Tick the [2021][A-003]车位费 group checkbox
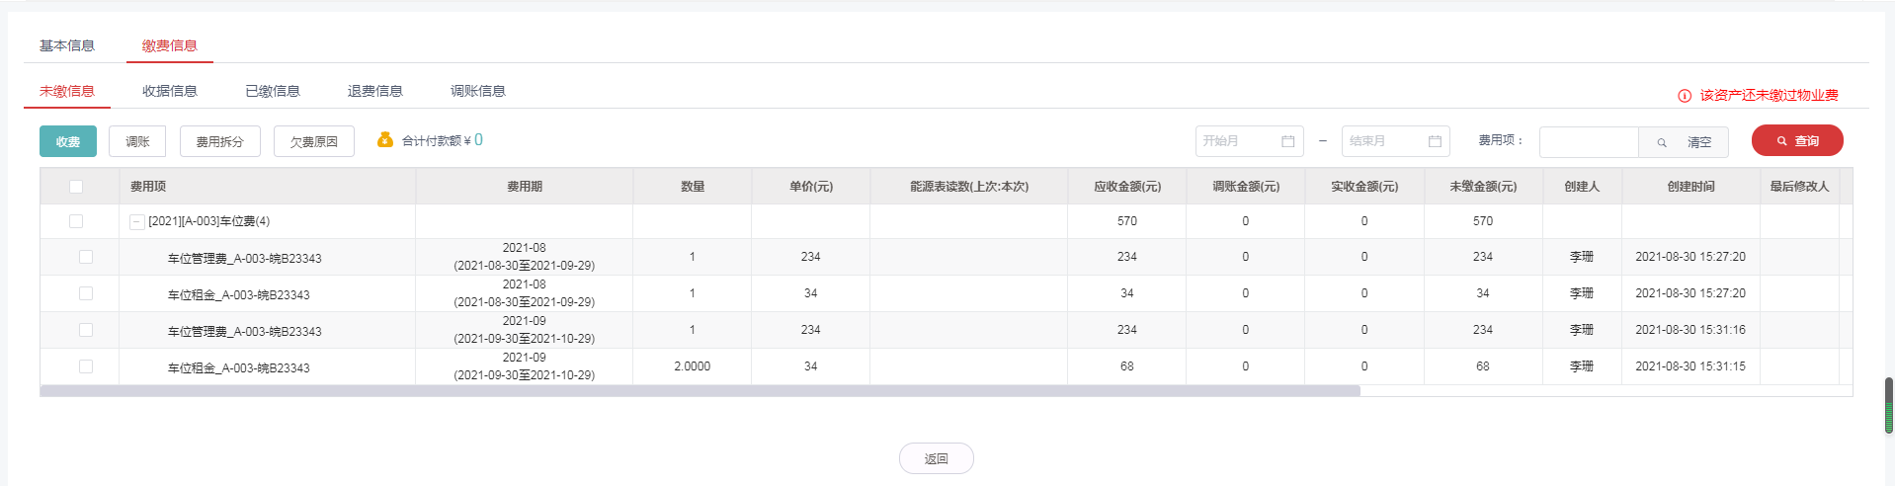1895x486 pixels. [76, 221]
